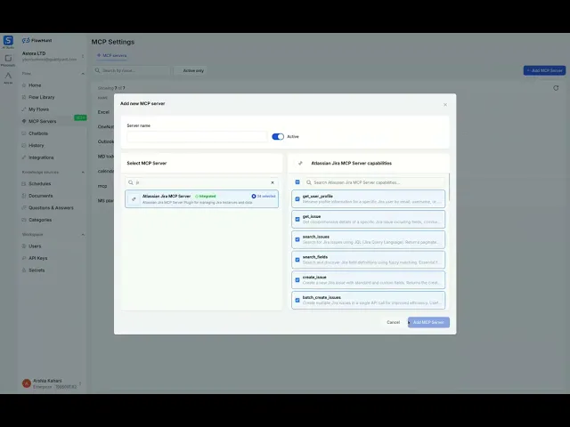Screen dimensions: 570x427
Task: Open Flow Library from the sidebar
Action: [x=42, y=97]
